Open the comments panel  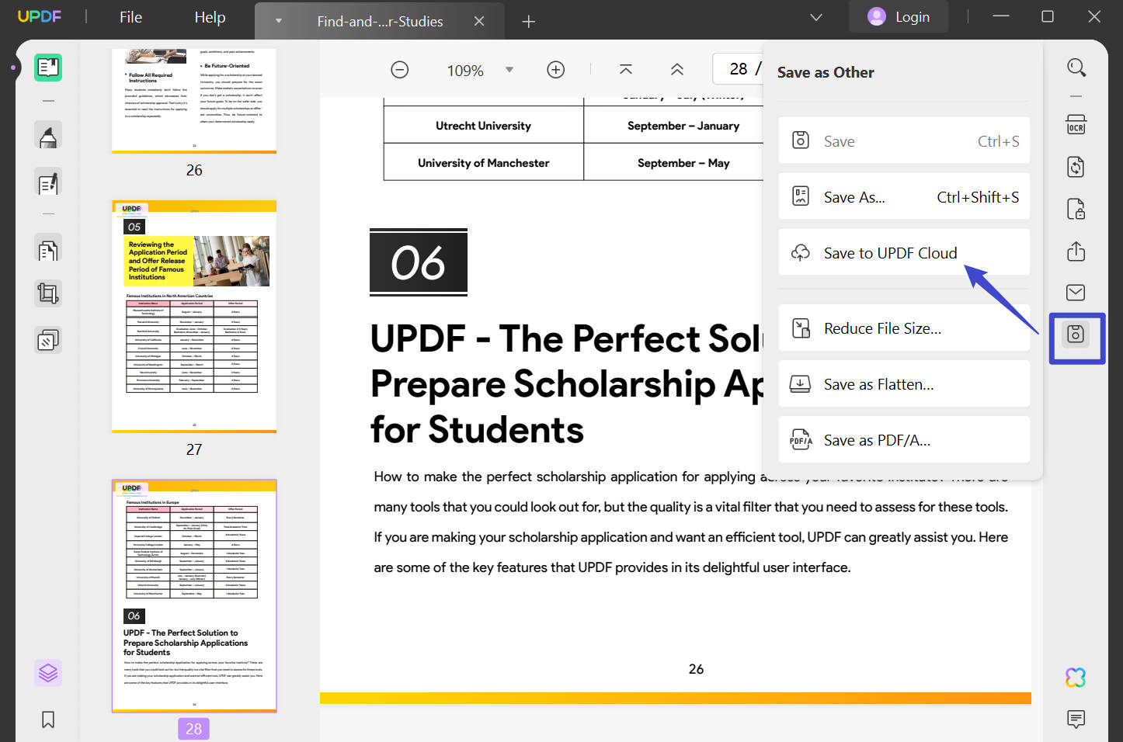[x=1075, y=720]
